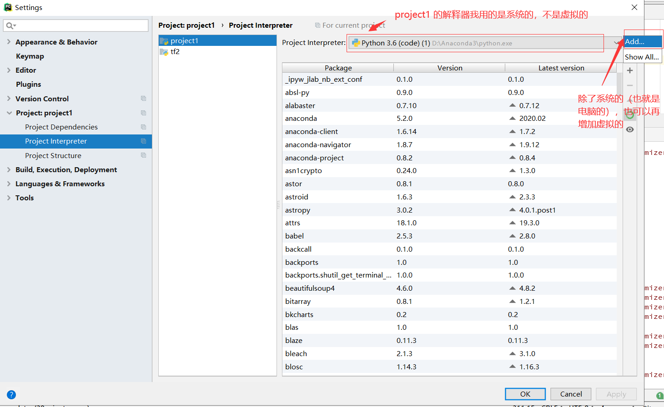Click the upgrade arrow next to alabaster 0.7.12

tap(513, 105)
